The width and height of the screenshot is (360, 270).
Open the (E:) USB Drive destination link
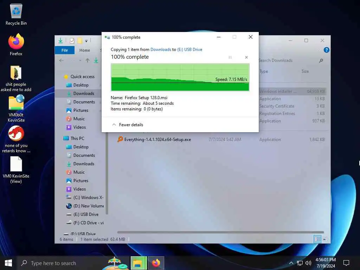point(189,50)
